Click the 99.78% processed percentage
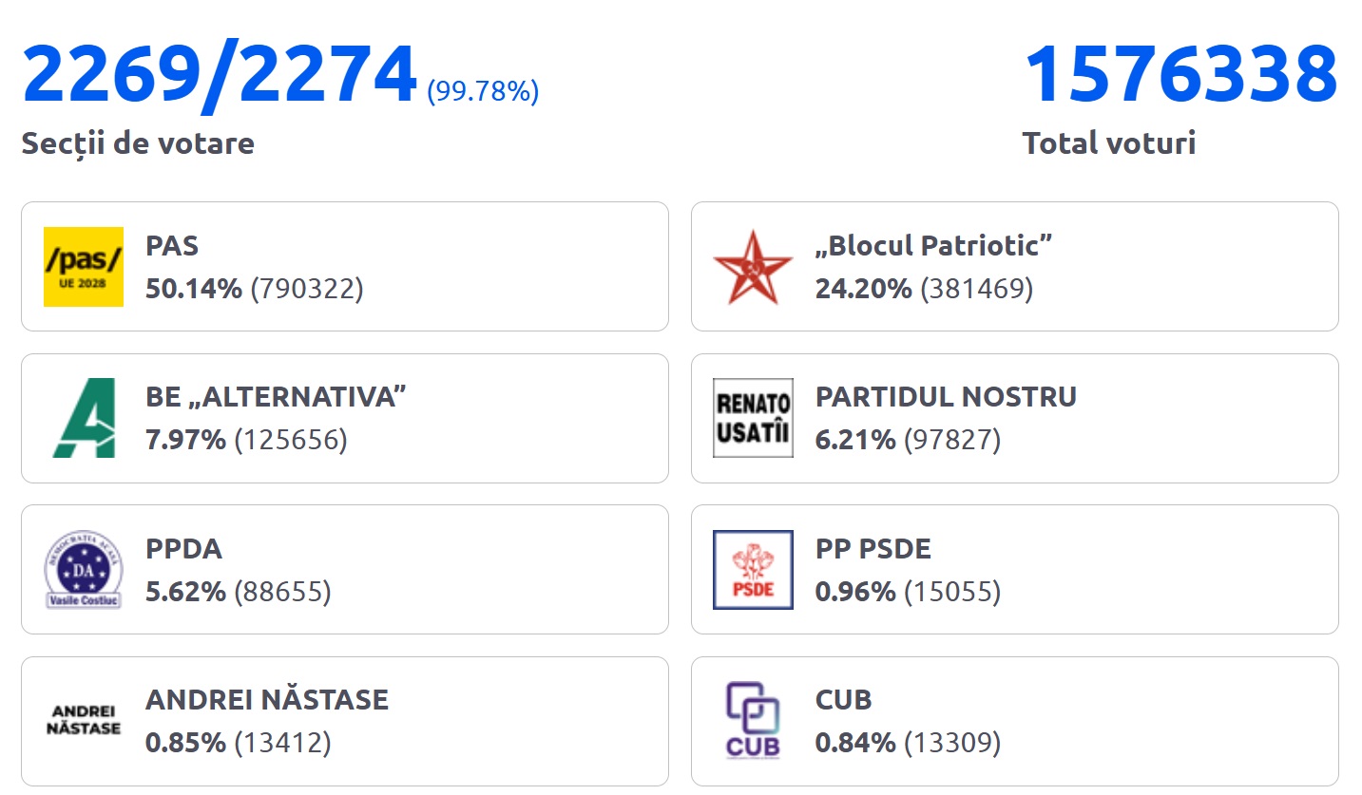Screen dimensions: 1362x795 point(483,91)
